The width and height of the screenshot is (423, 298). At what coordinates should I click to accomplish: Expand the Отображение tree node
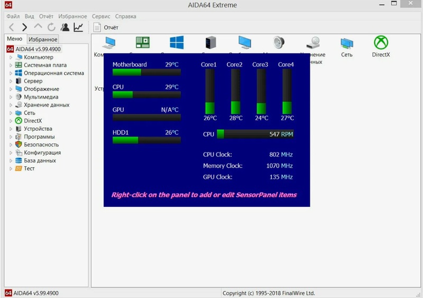[11, 89]
